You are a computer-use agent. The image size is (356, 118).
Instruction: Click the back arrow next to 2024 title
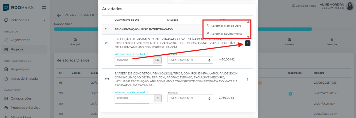click(59, 15)
